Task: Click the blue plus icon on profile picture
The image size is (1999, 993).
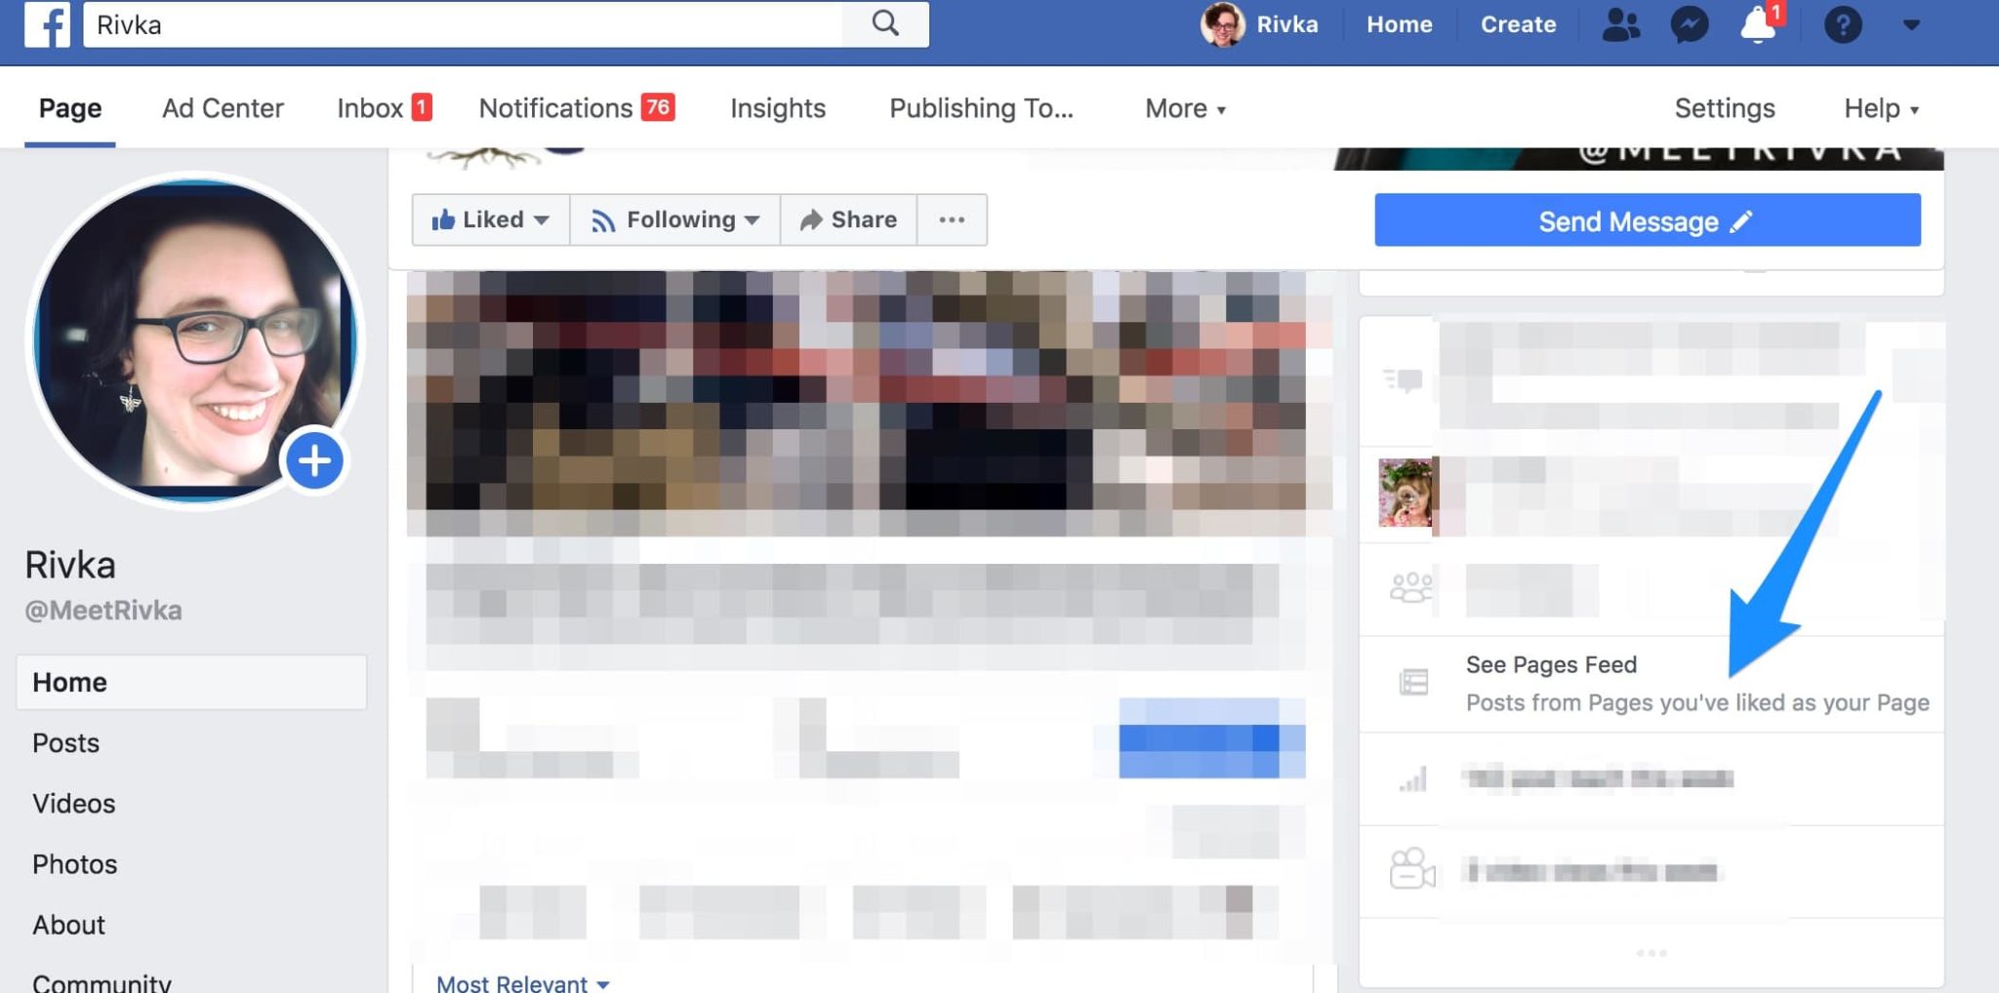Action: tap(314, 460)
